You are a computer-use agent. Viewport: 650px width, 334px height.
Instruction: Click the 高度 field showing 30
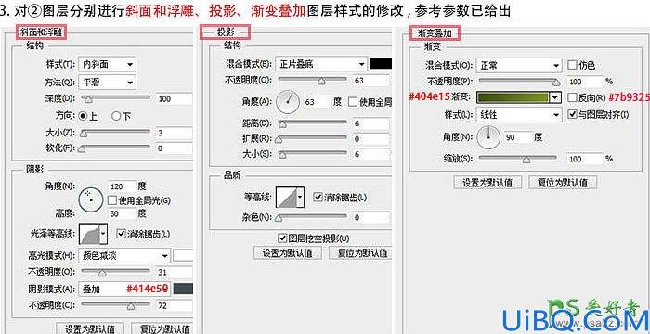(122, 213)
